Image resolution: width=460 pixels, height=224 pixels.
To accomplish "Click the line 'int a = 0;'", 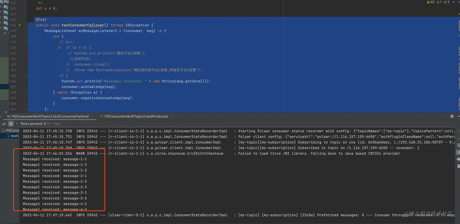I will point(47,9).
